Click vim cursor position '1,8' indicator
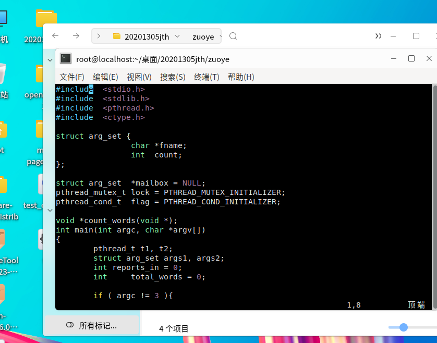Viewport: 437px width, 343px height. point(354,305)
